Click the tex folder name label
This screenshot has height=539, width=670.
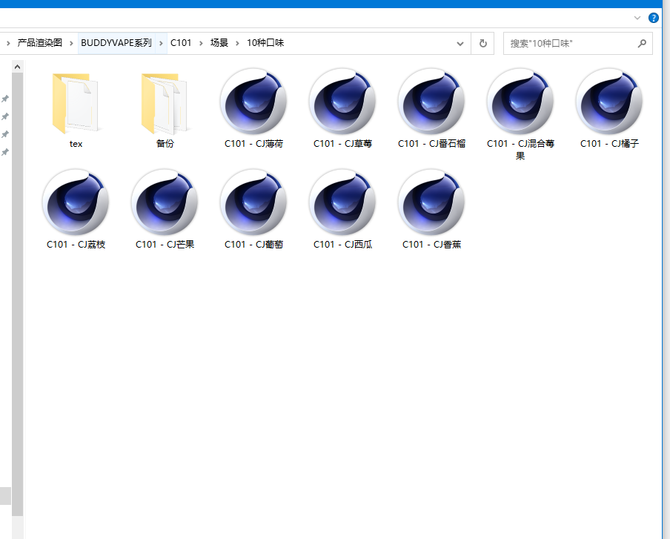(76, 144)
